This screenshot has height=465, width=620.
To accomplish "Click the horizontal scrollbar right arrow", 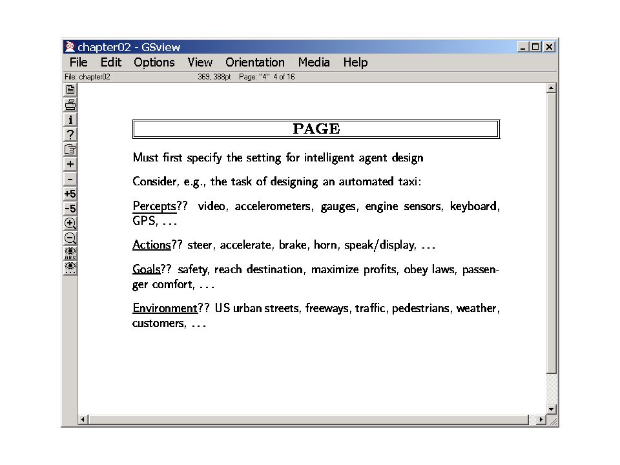I will [541, 420].
